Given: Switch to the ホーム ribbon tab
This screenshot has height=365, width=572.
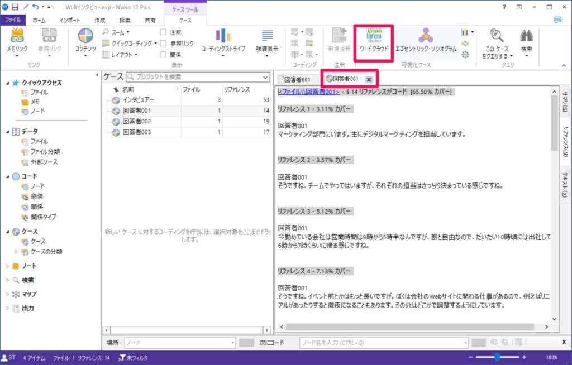Looking at the screenshot, I should 39,20.
